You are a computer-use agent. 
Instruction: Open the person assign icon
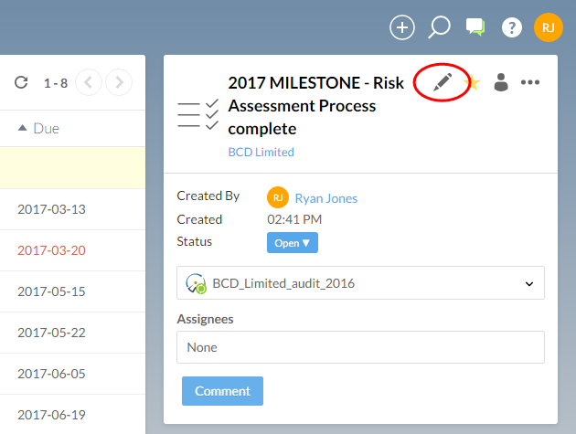(501, 82)
